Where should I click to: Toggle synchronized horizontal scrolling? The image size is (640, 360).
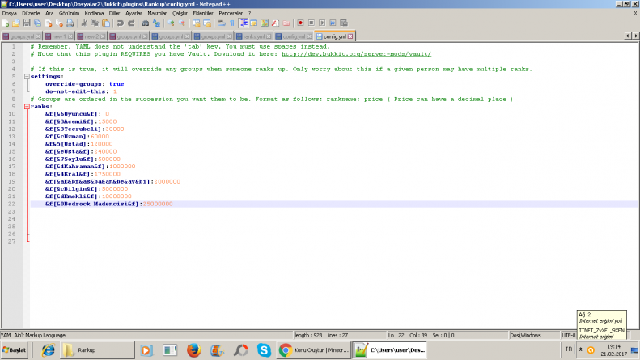pos(207,23)
